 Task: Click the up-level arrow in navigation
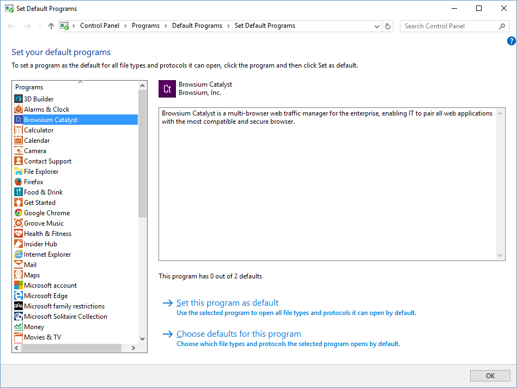(x=51, y=26)
